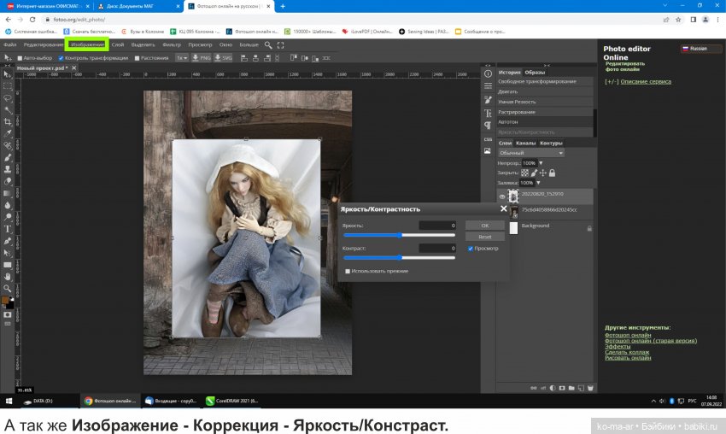The height and width of the screenshot is (434, 726).
Task: Switch to the Контуры tab
Action: (x=551, y=144)
